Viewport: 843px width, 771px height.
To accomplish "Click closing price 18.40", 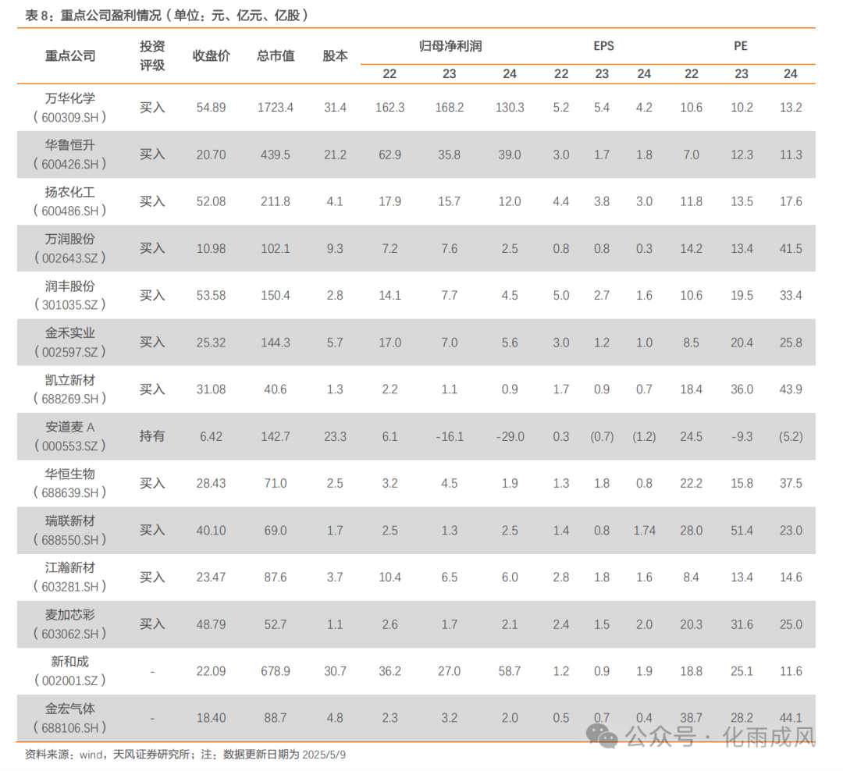I will point(211,718).
